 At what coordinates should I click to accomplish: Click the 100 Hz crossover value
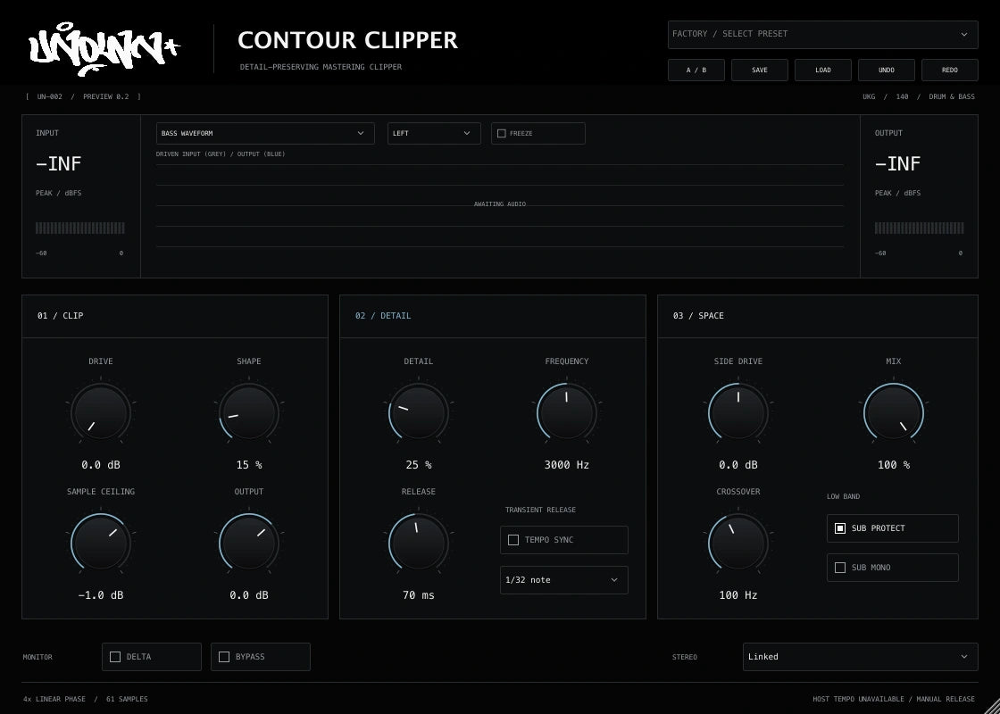point(737,594)
